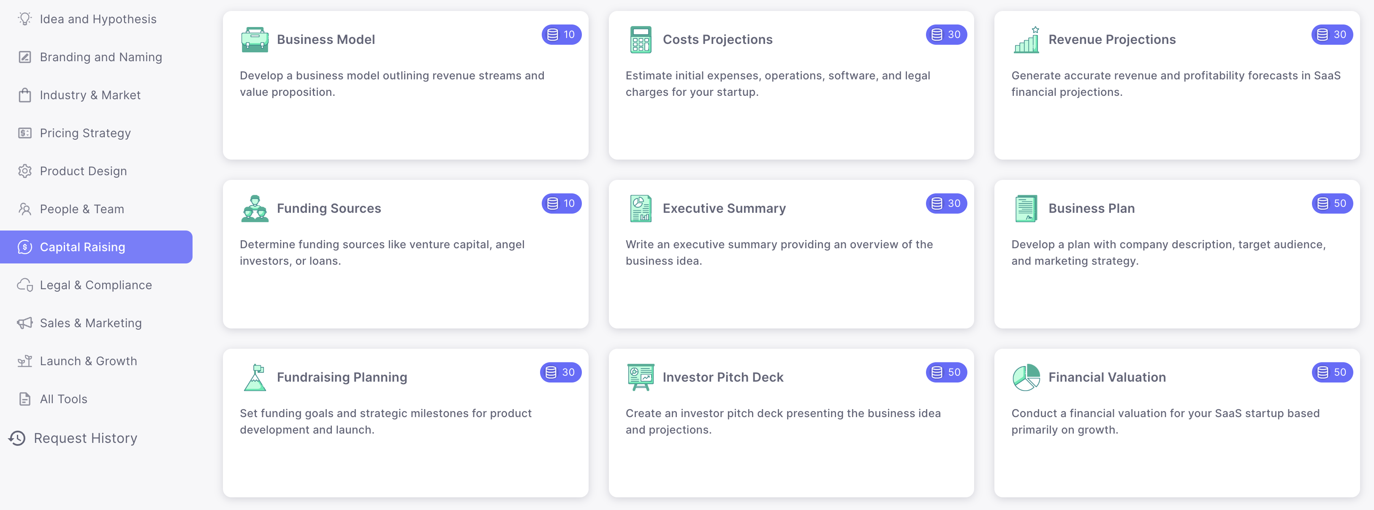Select the Launch & Growth sidebar item
The image size is (1374, 510).
[88, 361]
